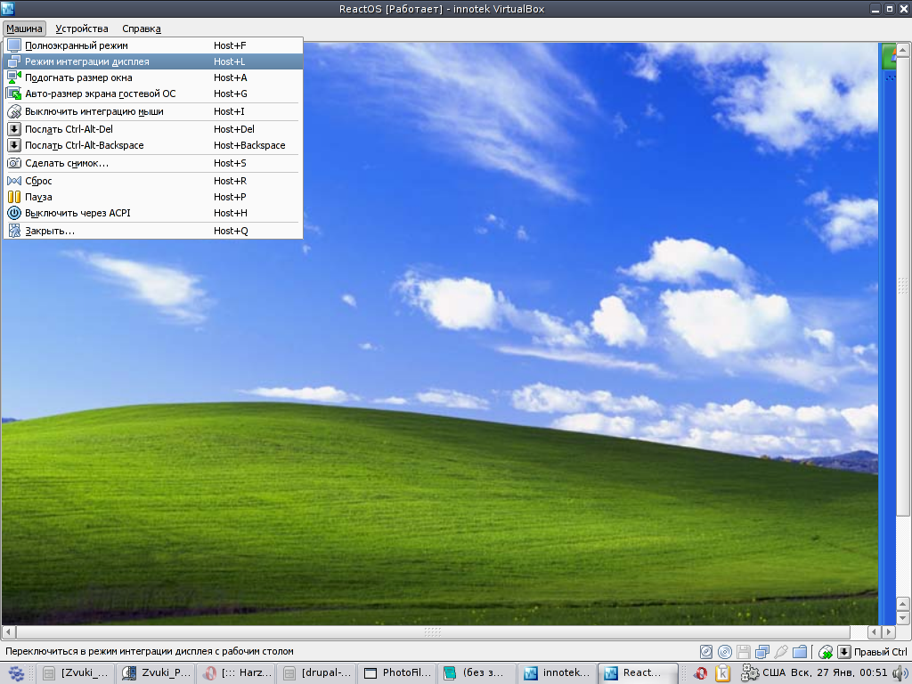
Task: Click horizontal scrollbar left arrow at far left
Action: (x=8, y=631)
